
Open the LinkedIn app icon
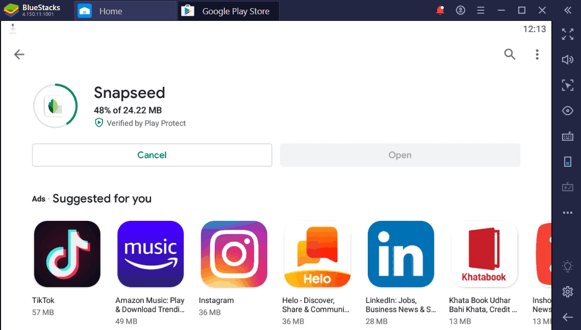pyautogui.click(x=401, y=254)
